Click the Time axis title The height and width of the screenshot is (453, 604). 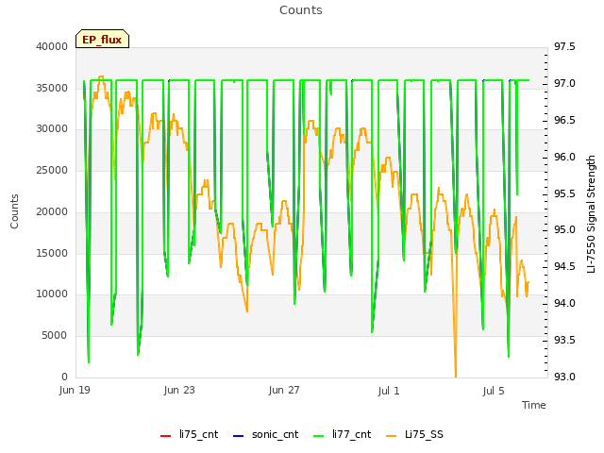[534, 405]
